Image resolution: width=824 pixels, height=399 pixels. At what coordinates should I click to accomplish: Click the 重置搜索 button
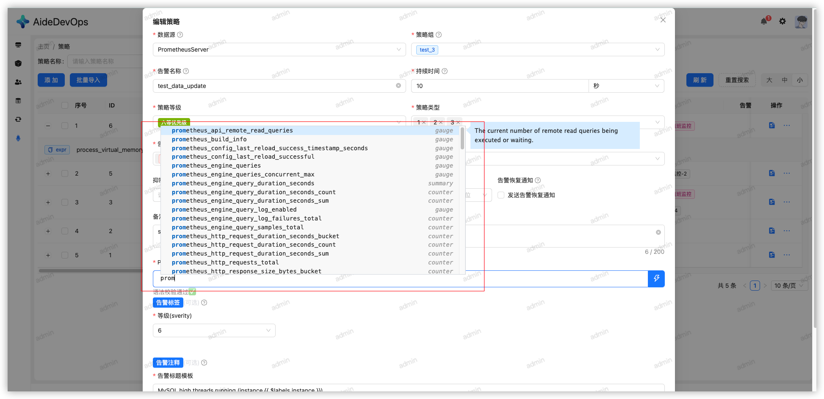(x=737, y=80)
